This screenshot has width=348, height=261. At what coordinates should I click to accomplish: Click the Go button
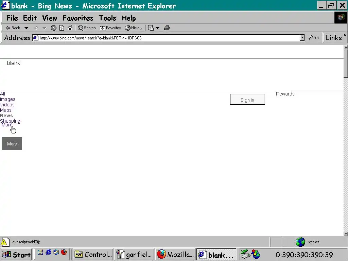tap(314, 38)
